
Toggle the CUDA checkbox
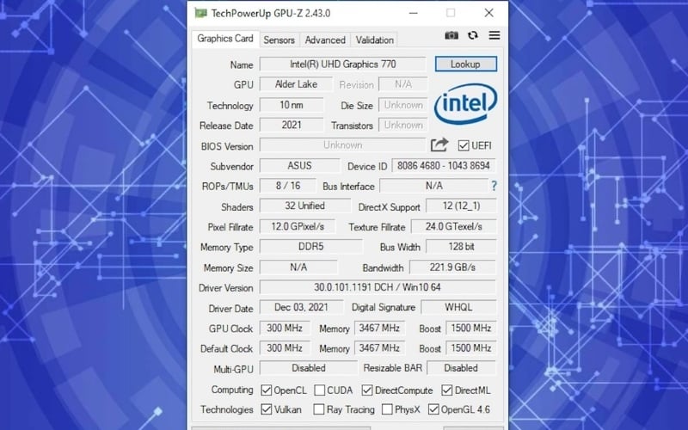[x=319, y=390]
